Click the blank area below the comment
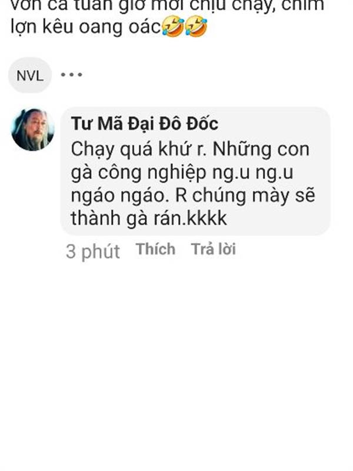The width and height of the screenshot is (353, 471). (x=176, y=360)
